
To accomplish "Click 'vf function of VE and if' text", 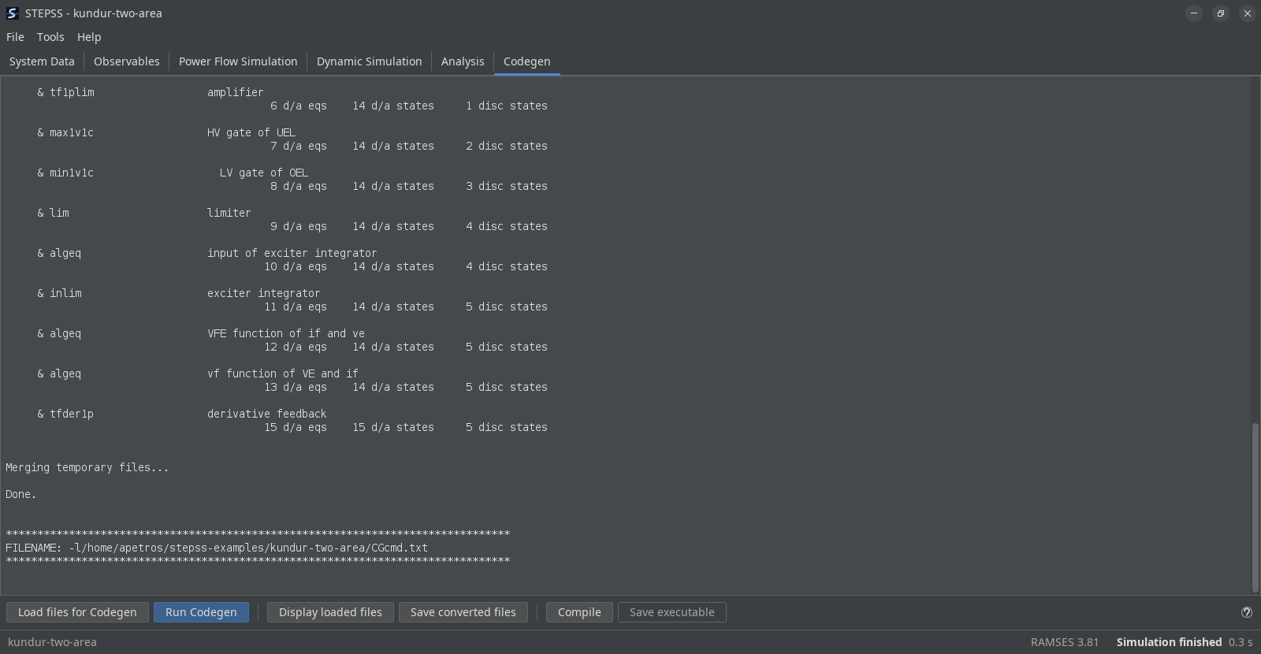I will coord(283,373).
